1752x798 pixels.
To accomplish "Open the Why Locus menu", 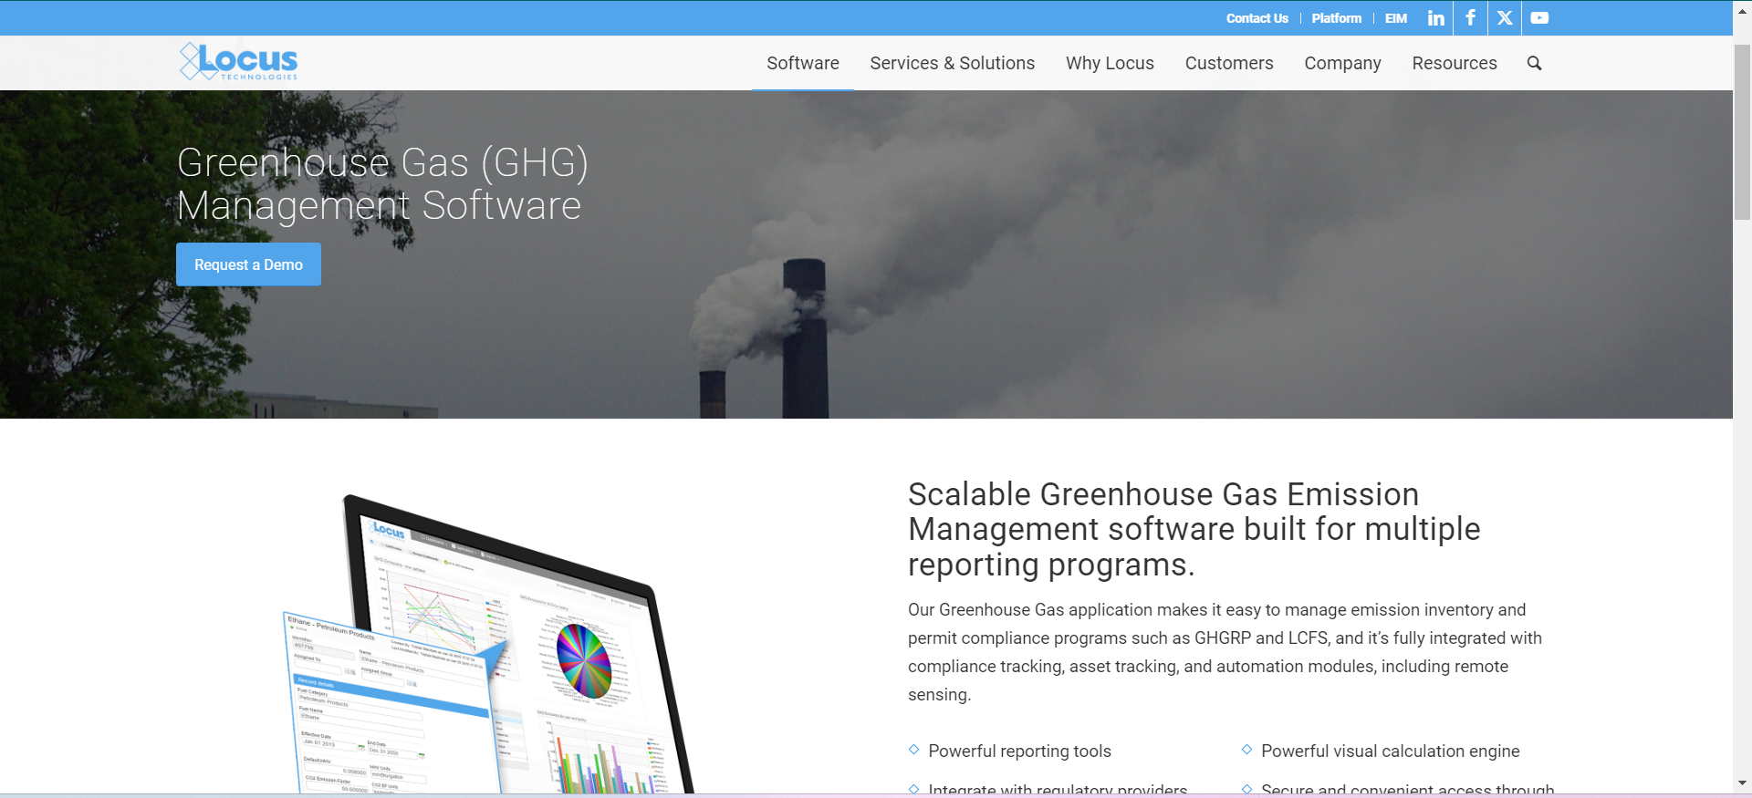I will 1110,63.
